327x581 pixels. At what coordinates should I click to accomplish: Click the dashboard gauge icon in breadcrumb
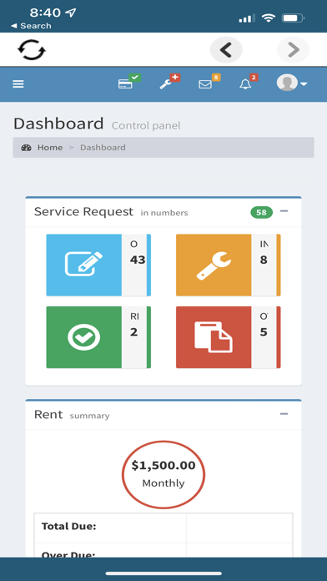pyautogui.click(x=27, y=148)
